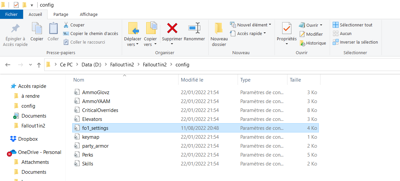The width and height of the screenshot is (400, 181).
Task: Click Modifier in the ribbon
Action: pyautogui.click(x=311, y=34)
